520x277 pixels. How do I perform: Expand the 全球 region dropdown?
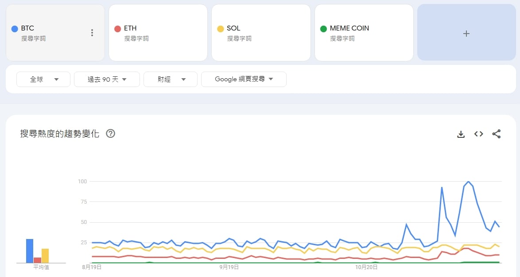[x=43, y=80]
